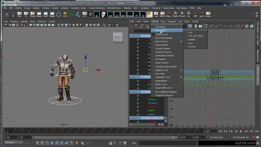The image size is (261, 147).
Task: Click the NewV shelf icon
Action: pos(162,15)
